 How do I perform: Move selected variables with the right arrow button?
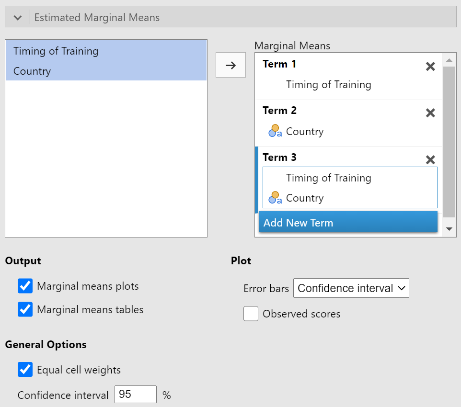pos(230,65)
